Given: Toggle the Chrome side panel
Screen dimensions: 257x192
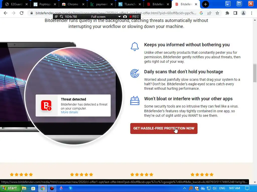Looking at the screenshot, I should (x=235, y=13).
